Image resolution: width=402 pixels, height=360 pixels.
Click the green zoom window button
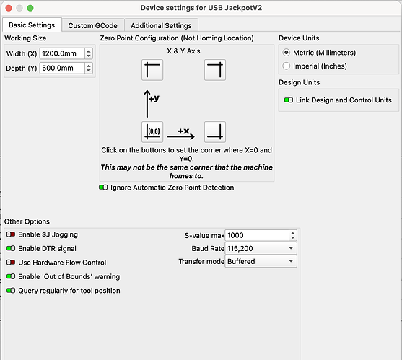pos(30,8)
